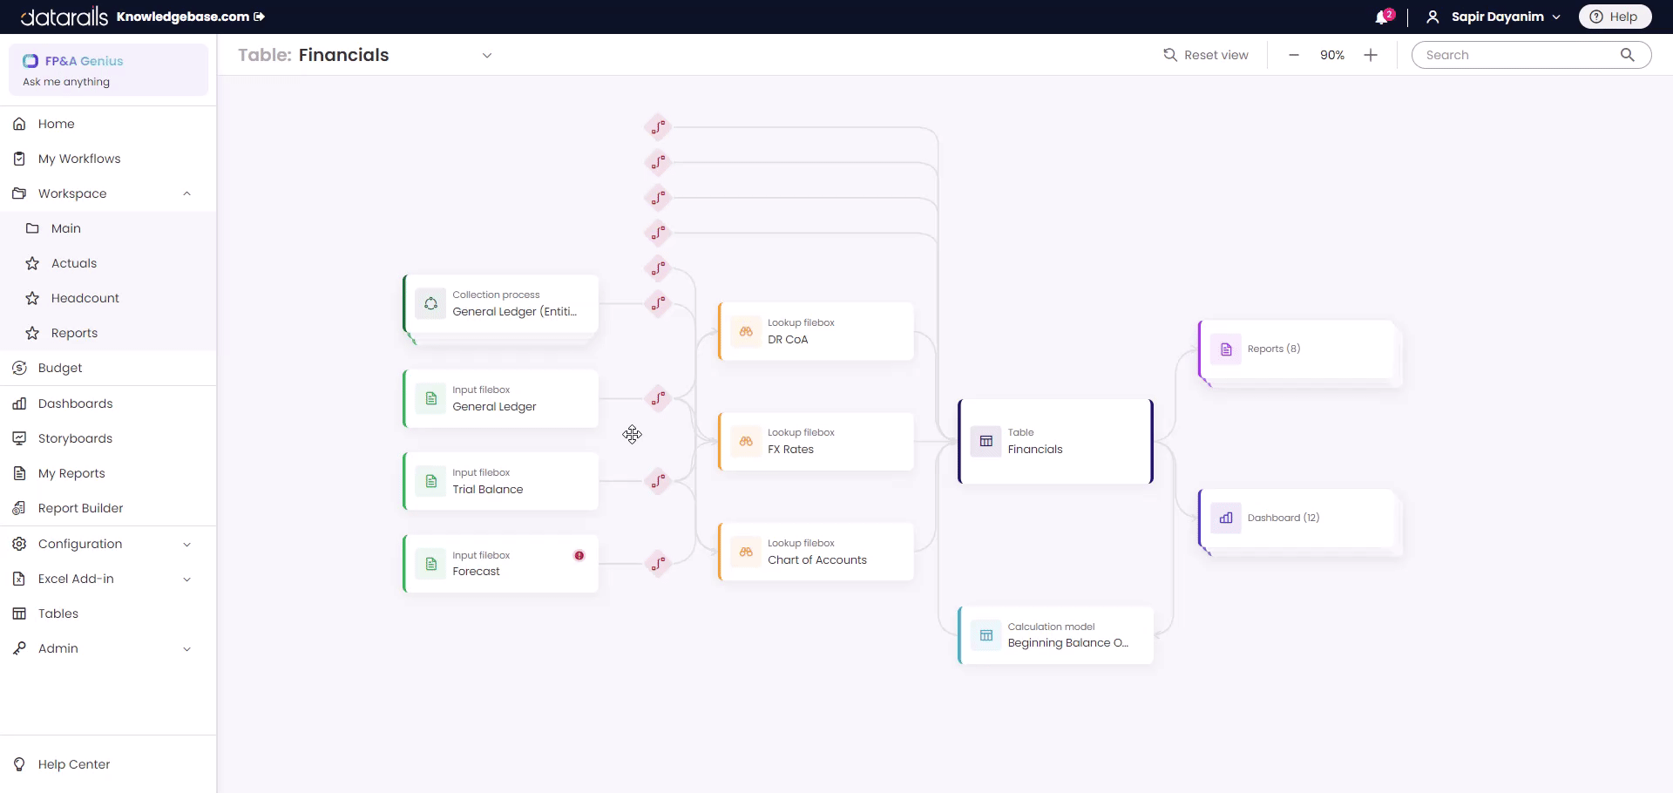This screenshot has width=1673, height=793.
Task: Click the Home icon in the sidebar
Action: click(19, 124)
